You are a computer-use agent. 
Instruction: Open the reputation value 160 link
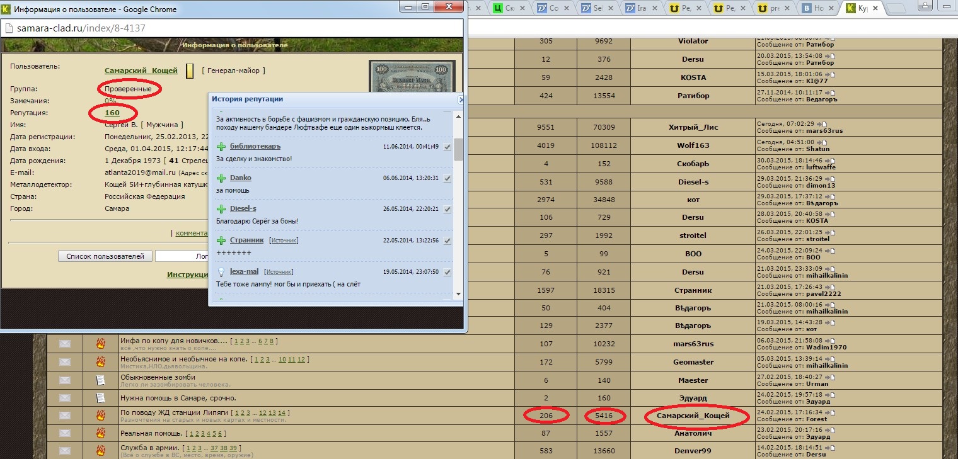[x=112, y=113]
